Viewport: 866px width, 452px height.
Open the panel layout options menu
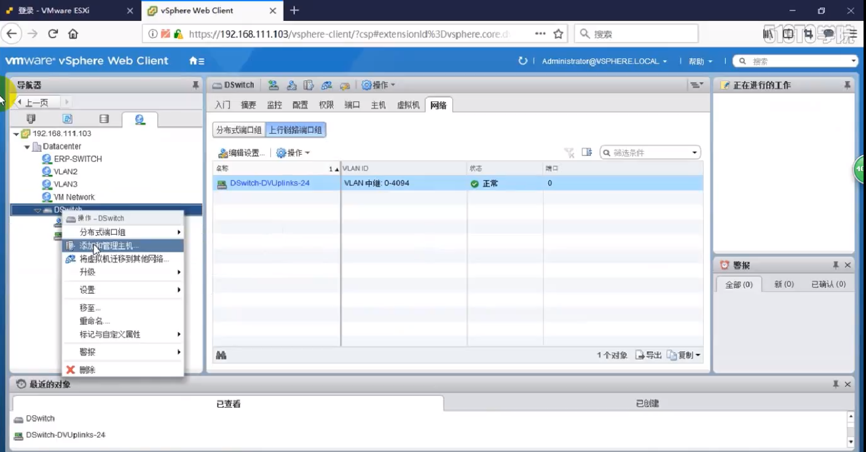(x=696, y=85)
